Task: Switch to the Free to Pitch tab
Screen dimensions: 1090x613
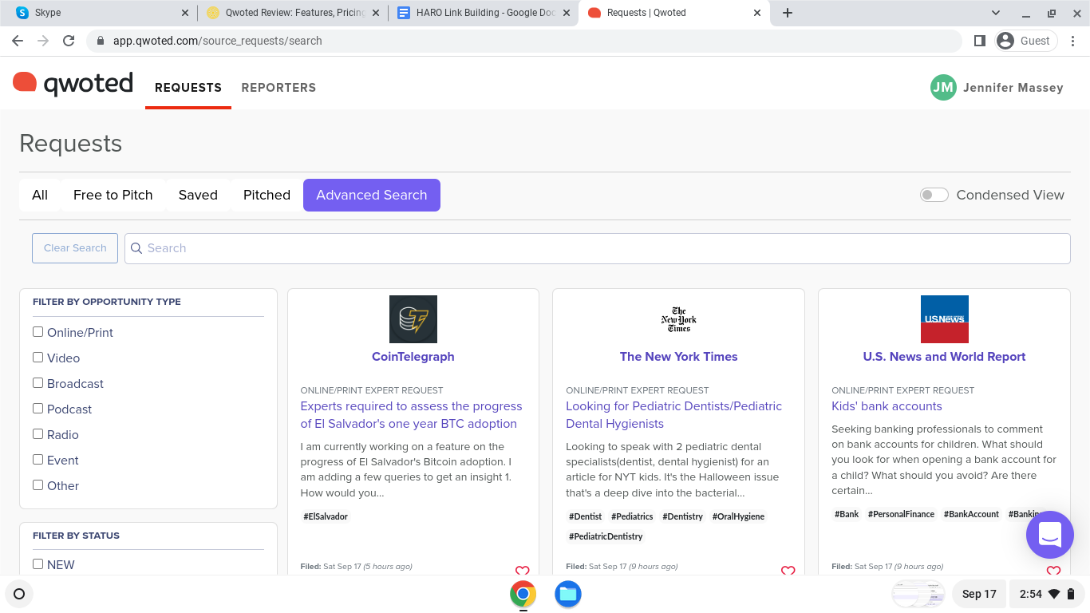Action: point(113,195)
